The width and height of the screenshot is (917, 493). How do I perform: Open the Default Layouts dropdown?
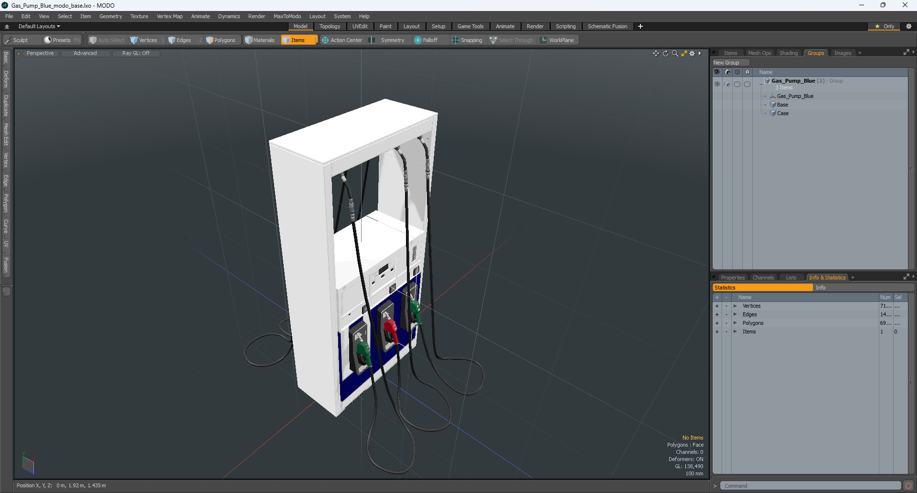[x=39, y=26]
